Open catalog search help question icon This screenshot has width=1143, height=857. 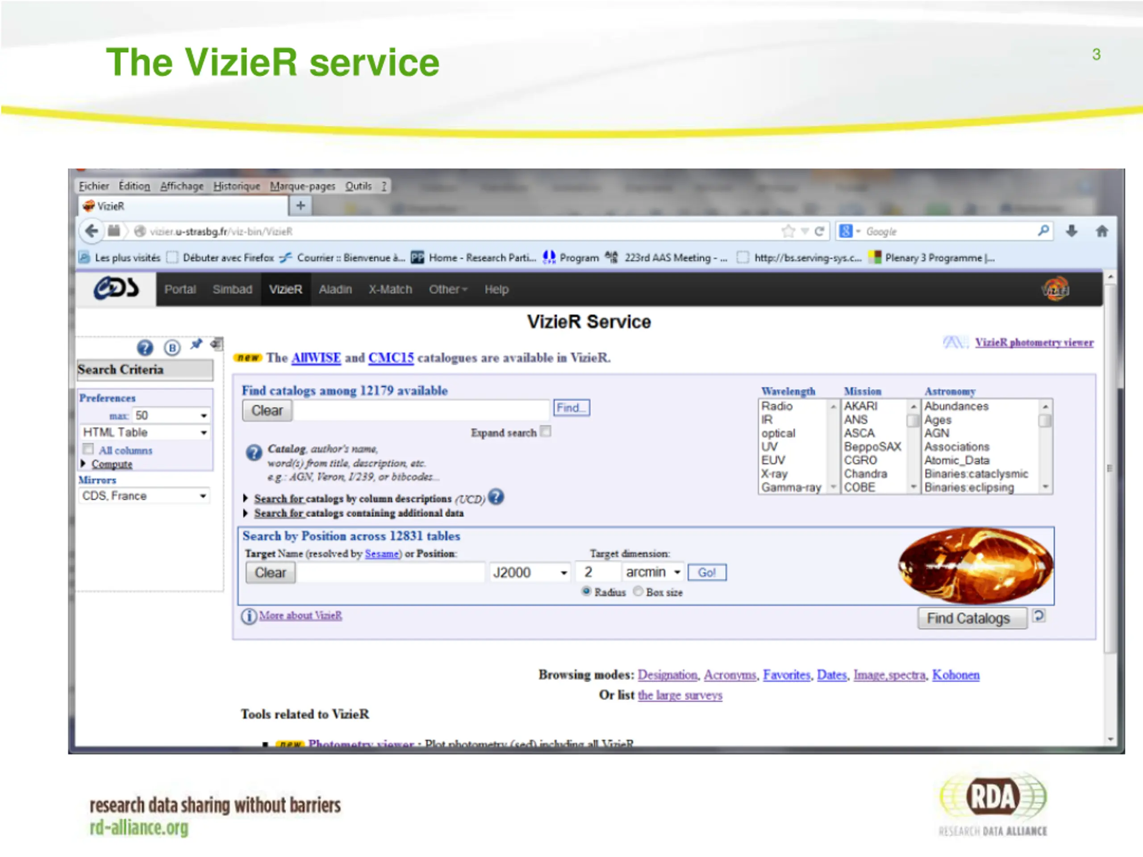254,453
